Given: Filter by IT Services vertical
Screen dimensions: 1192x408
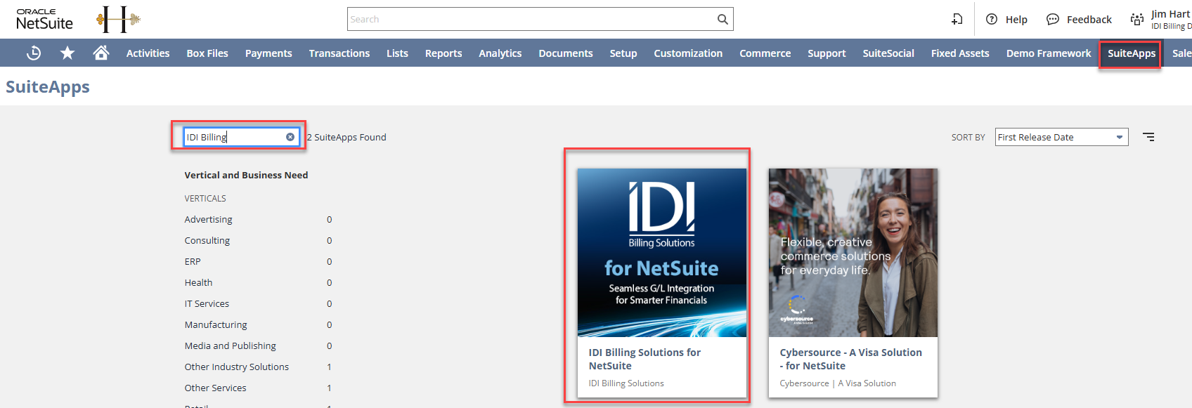Looking at the screenshot, I should tap(207, 303).
